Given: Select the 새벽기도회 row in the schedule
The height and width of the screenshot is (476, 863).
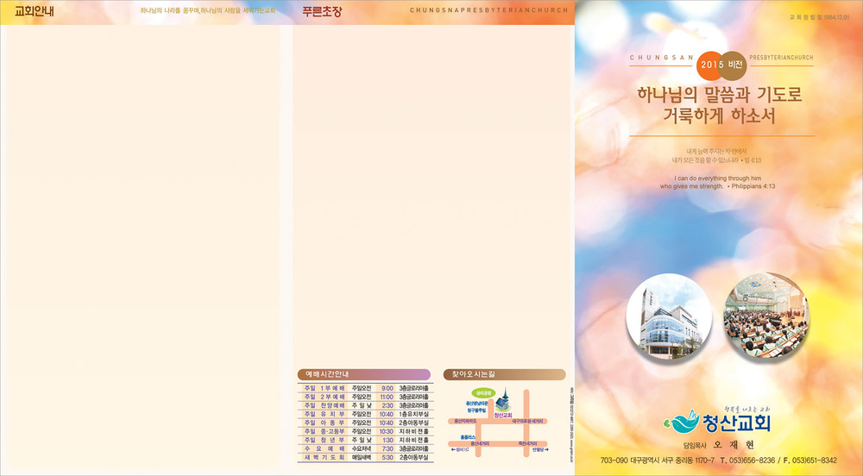Looking at the screenshot, I should point(364,458).
